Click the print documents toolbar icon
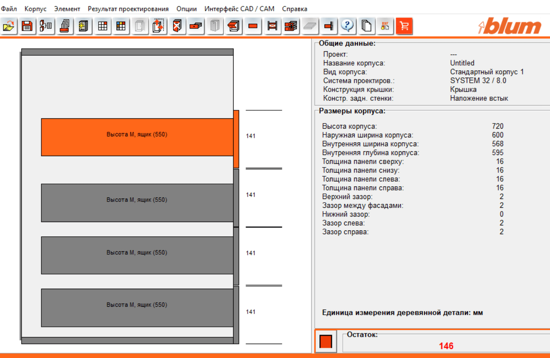The height and width of the screenshot is (358, 550). (65, 26)
